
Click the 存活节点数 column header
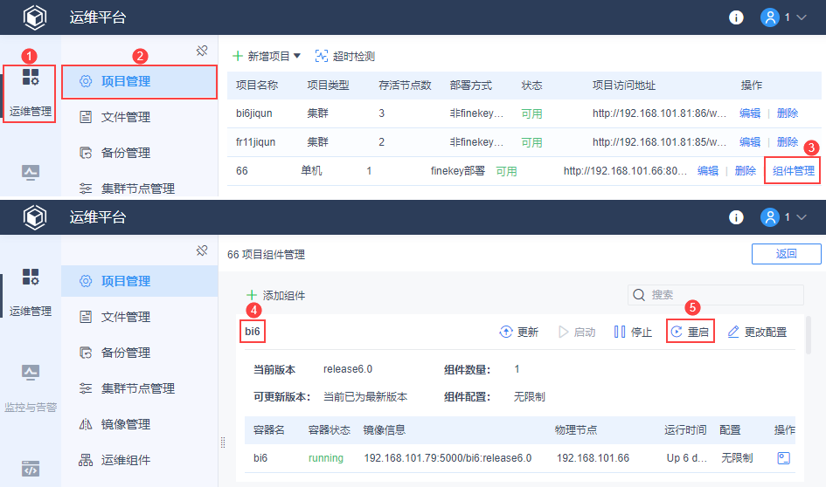[405, 86]
